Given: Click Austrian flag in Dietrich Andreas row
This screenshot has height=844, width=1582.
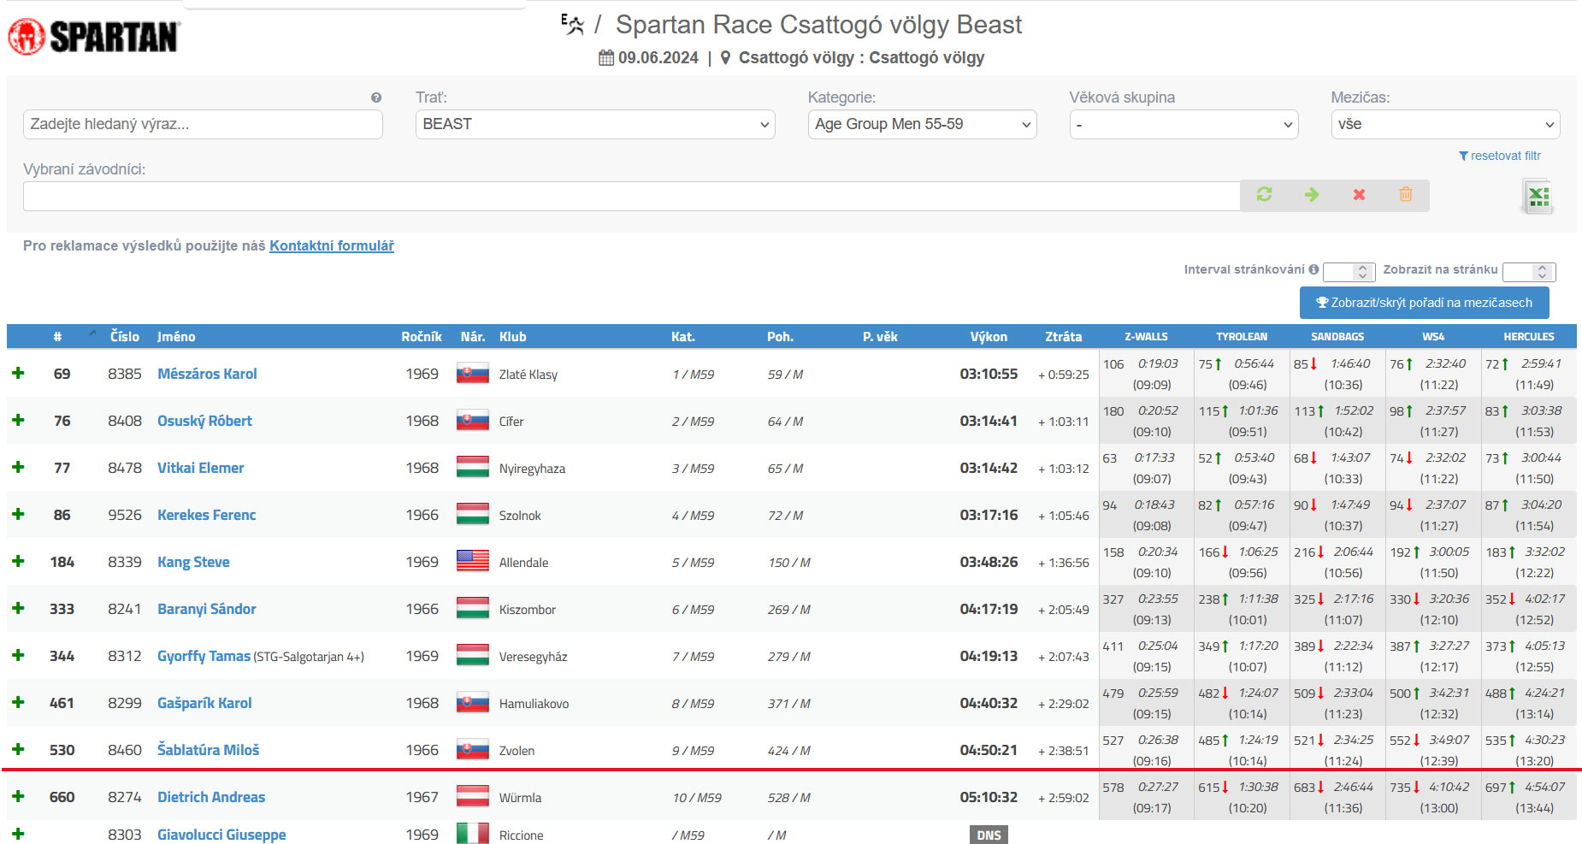Looking at the screenshot, I should click(473, 797).
